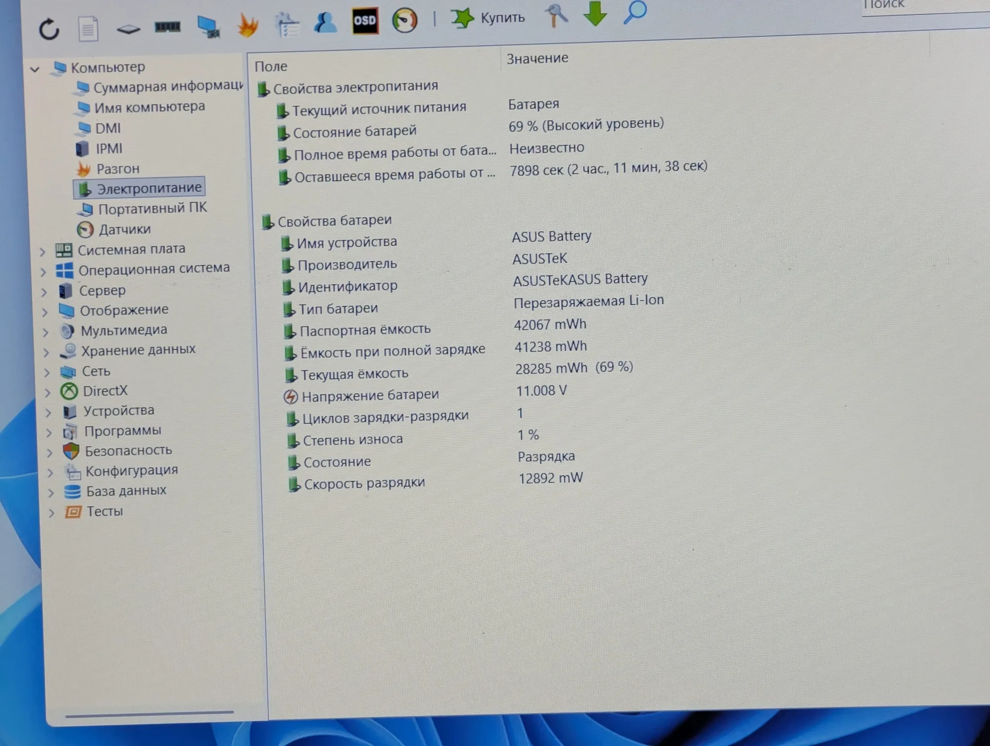Screen dimensions: 990x746
Task: Expand the Хранение данных node
Action: (x=46, y=352)
